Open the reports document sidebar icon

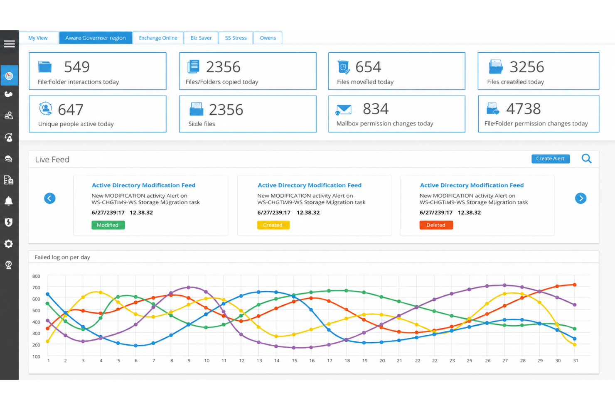[x=9, y=180]
